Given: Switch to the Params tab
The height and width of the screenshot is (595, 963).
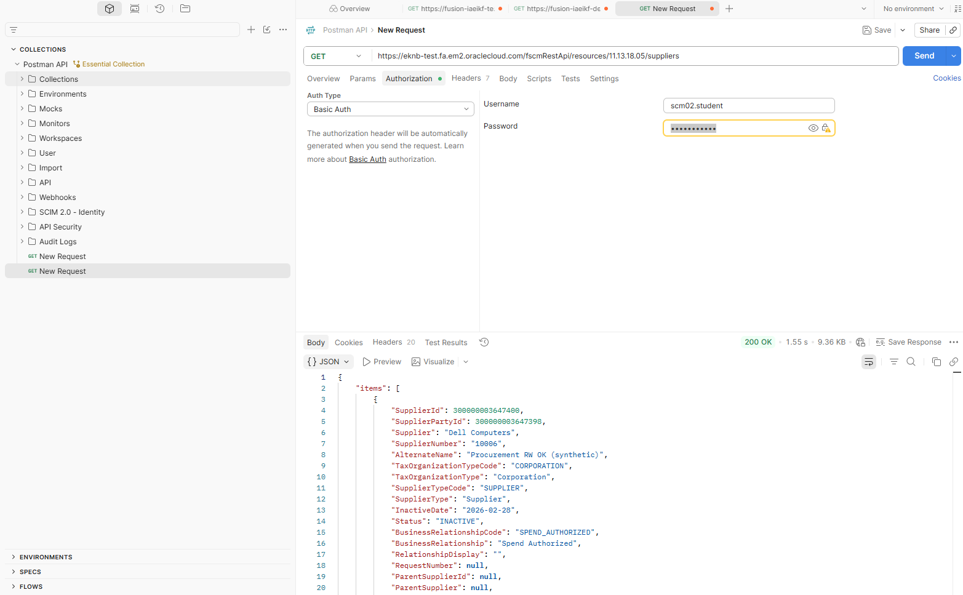Looking at the screenshot, I should pos(362,79).
